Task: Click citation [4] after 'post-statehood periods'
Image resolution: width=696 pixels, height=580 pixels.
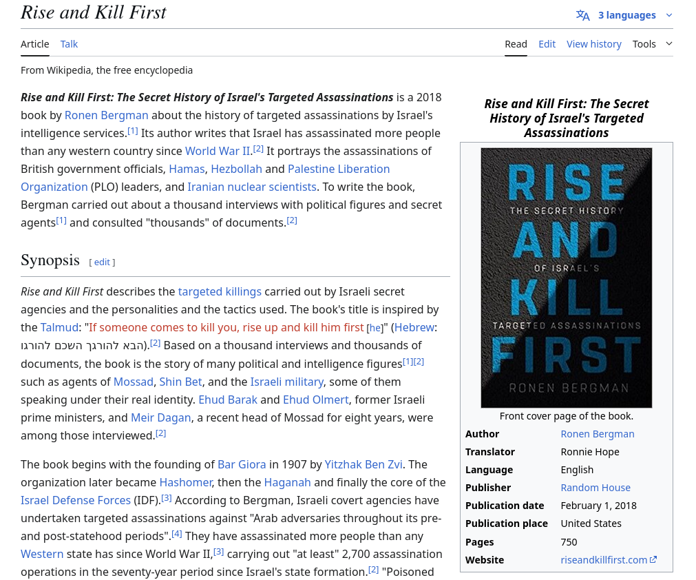Action: 177,534
